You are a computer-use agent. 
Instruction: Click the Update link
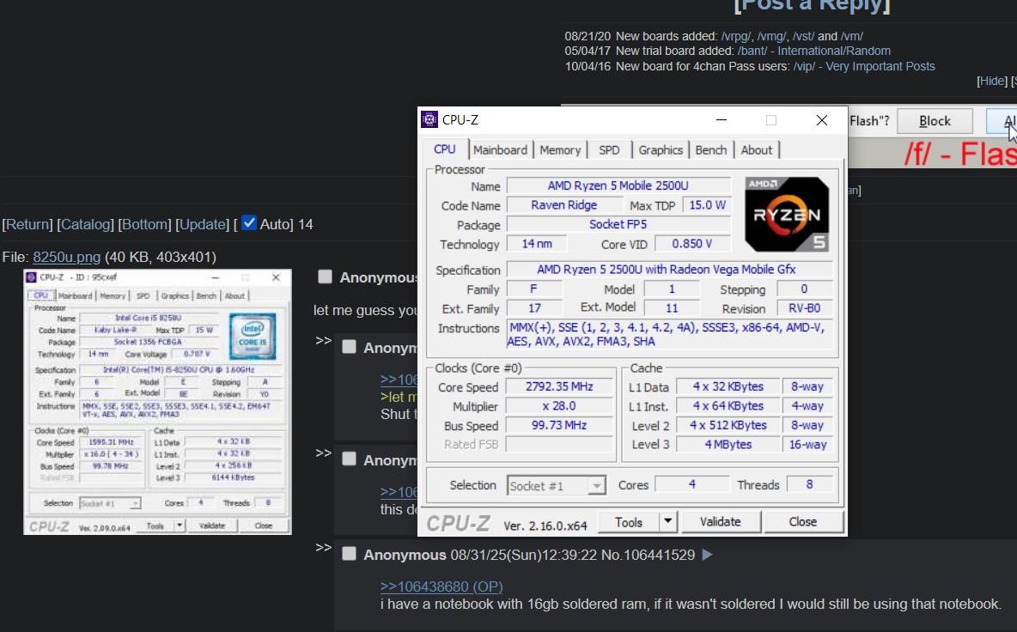pos(203,224)
